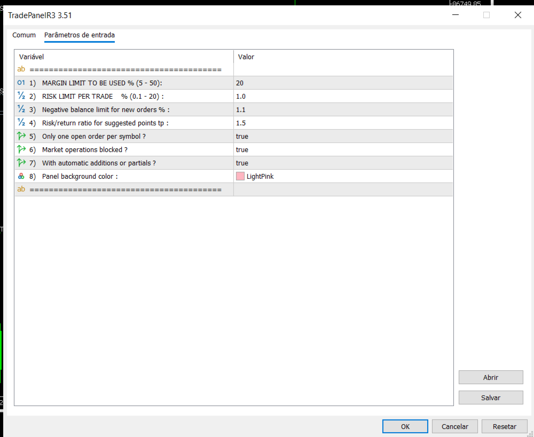Edit the risk limit value 1.0

pyautogui.click(x=343, y=96)
